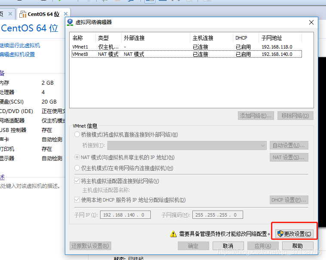Select the 网络适配器 device row
Screen dimensions: 326x260
tap(33, 121)
